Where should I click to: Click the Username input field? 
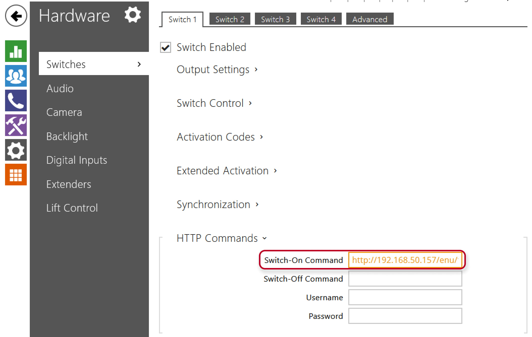click(405, 297)
